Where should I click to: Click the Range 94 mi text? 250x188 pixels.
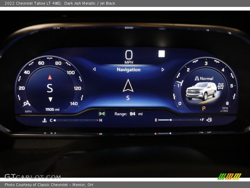[x=128, y=114]
